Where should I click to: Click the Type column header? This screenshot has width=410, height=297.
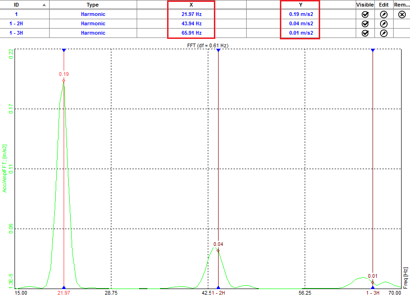click(93, 5)
